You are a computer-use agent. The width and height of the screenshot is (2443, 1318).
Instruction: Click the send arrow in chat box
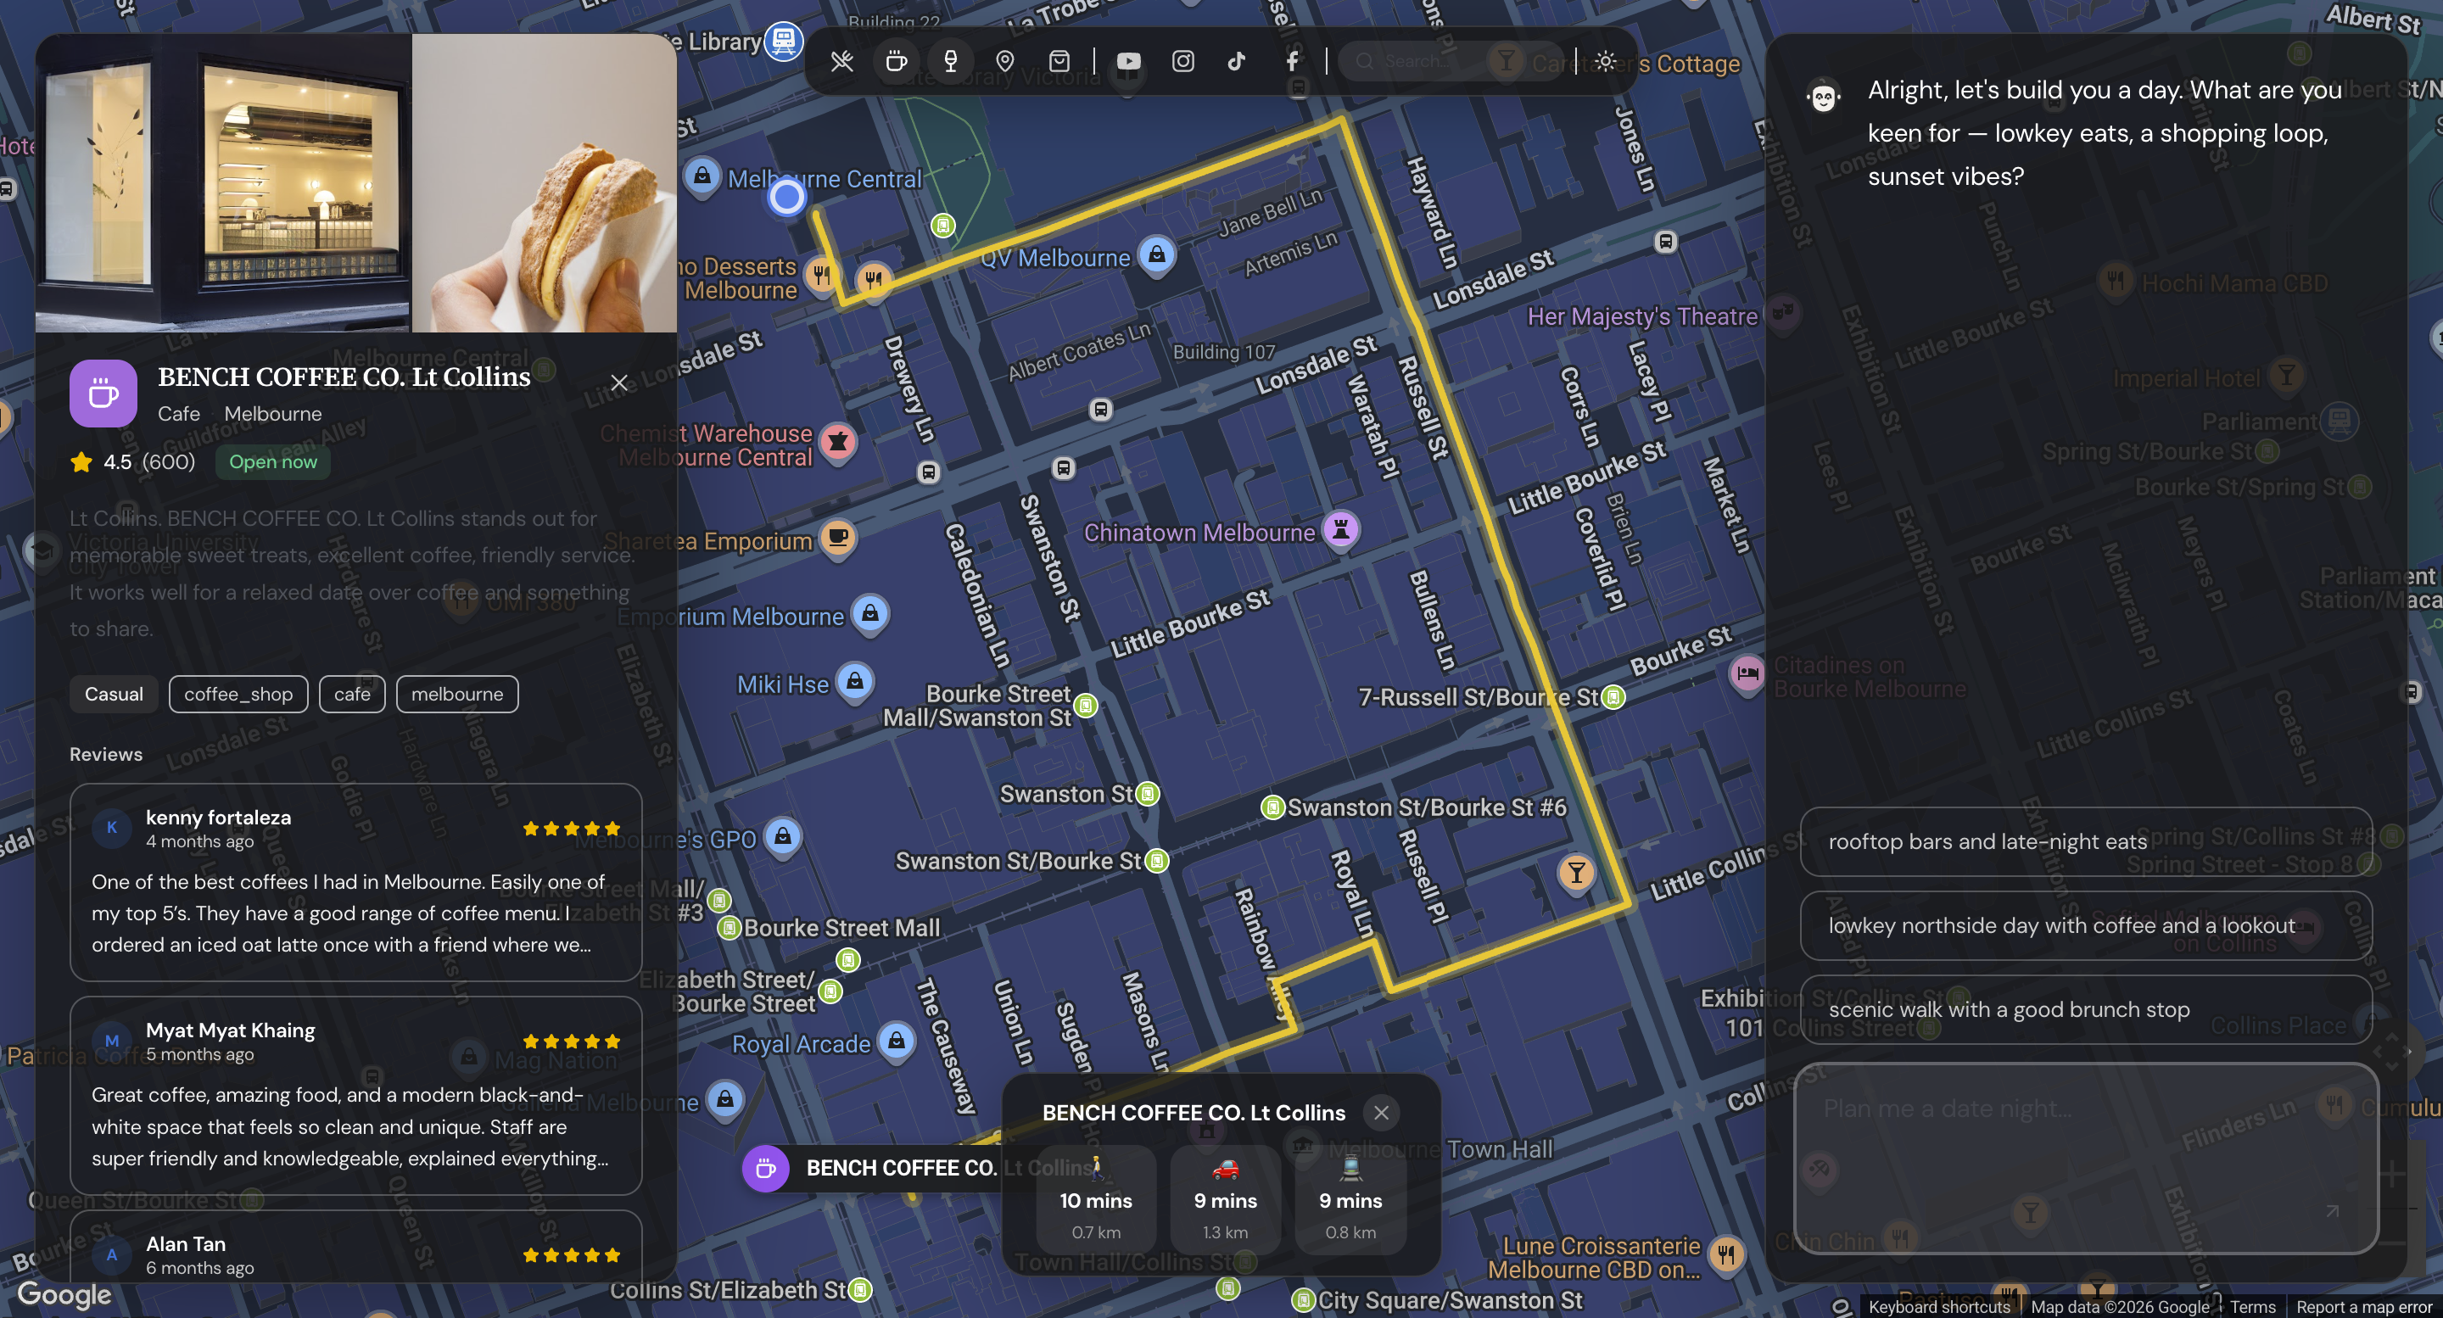click(2332, 1211)
